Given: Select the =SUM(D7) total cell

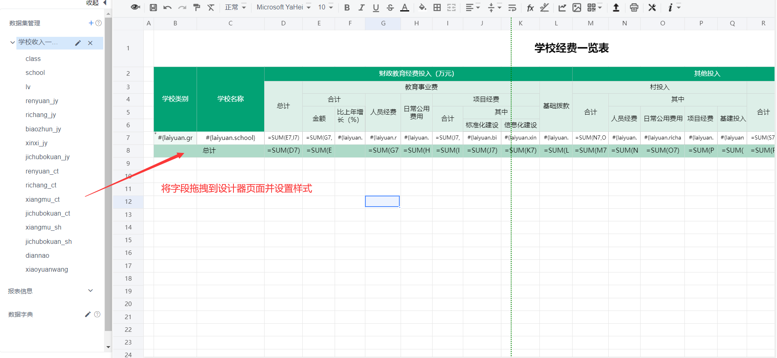Looking at the screenshot, I should (x=283, y=151).
